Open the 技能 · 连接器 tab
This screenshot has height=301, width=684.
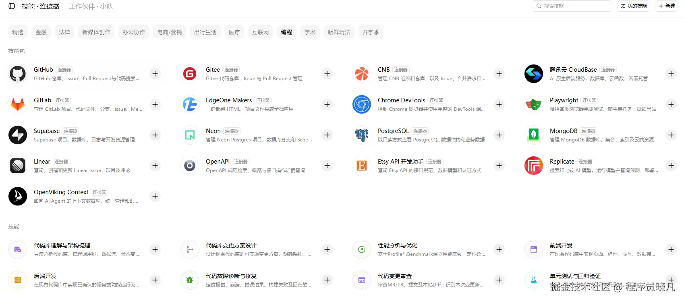[x=41, y=6]
